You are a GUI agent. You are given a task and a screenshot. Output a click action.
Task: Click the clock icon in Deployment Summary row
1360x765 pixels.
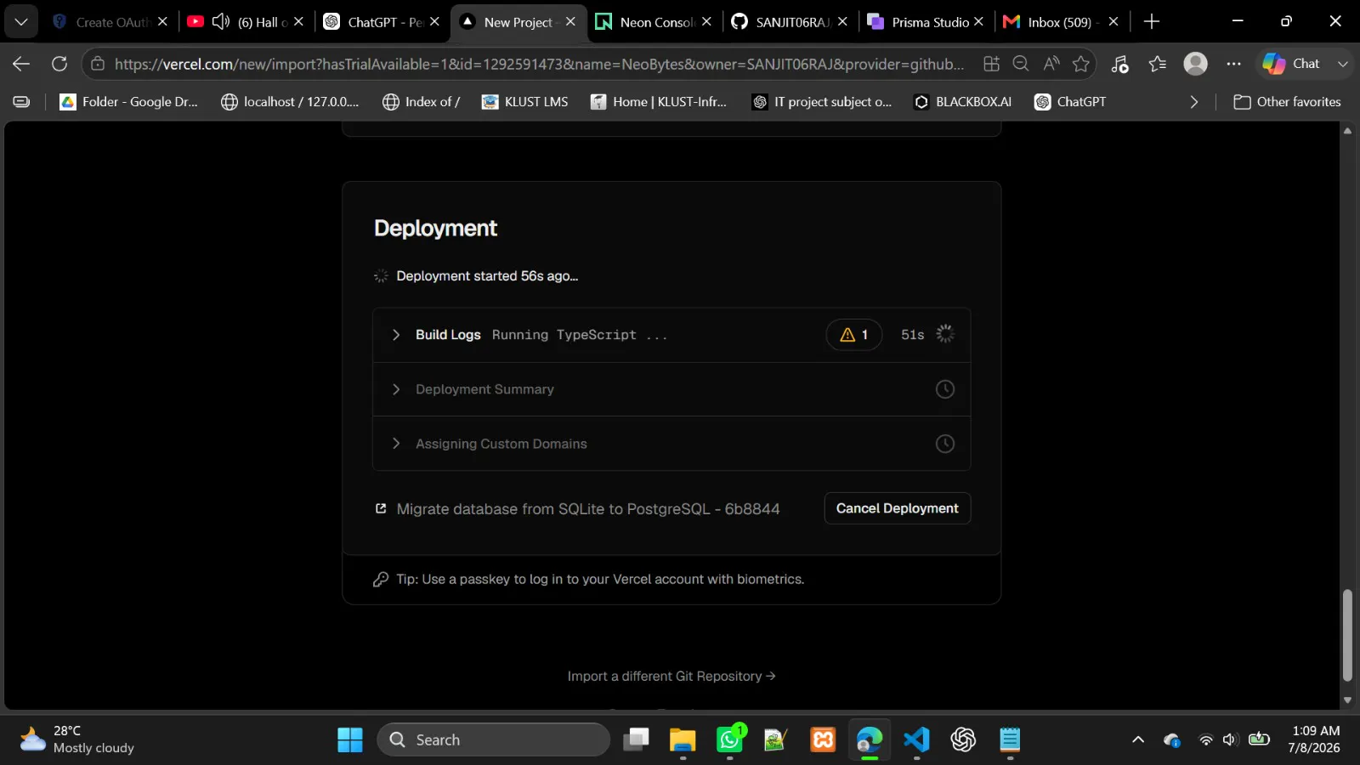tap(945, 389)
